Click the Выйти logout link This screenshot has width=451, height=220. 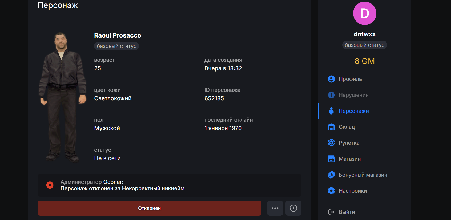347,212
